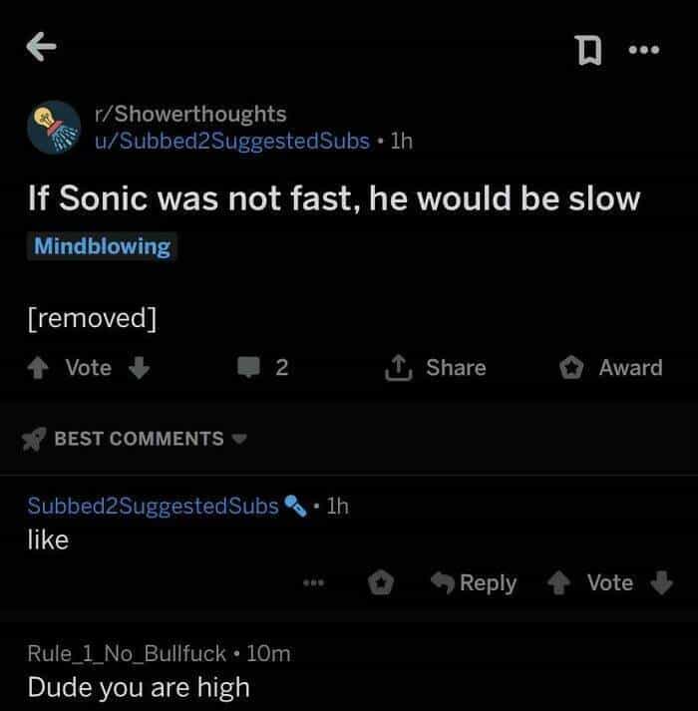Give an Award to the post

tap(612, 368)
